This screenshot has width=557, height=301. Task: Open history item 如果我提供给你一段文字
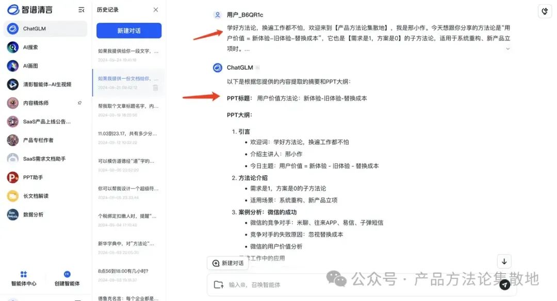pyautogui.click(x=128, y=55)
